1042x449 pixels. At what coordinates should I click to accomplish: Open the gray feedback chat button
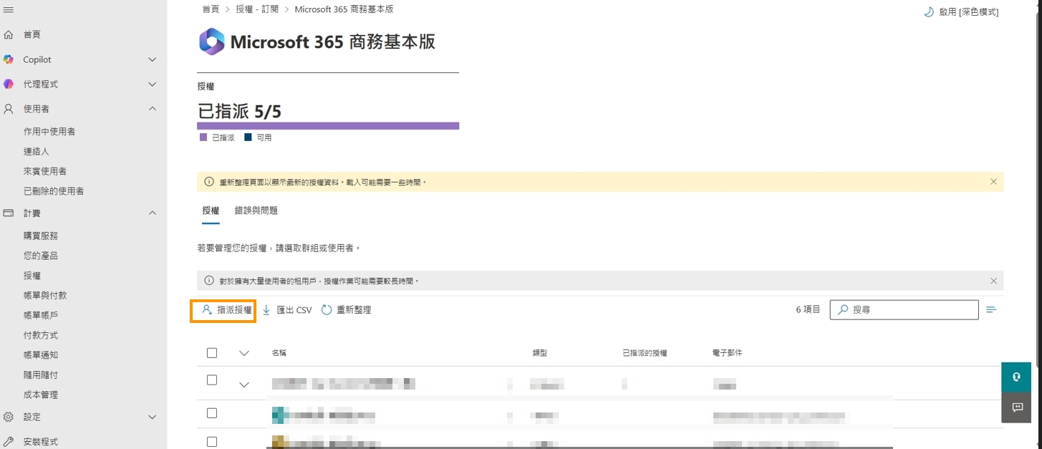click(1016, 407)
